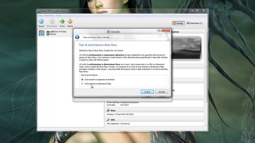The width and height of the screenshot is (255, 143).
Task: Click the Rete section network icon
Action: coord(108,110)
